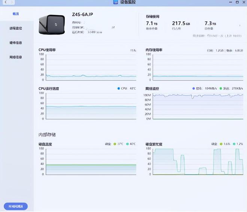Click the blue rounded button in sidebar

click(x=16, y=206)
